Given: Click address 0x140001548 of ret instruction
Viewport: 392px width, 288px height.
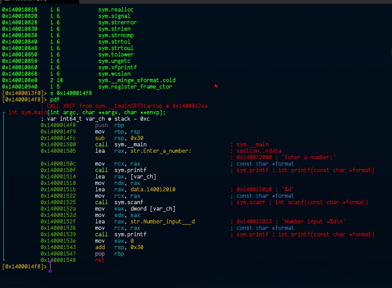Looking at the screenshot, I should pos(58,260).
